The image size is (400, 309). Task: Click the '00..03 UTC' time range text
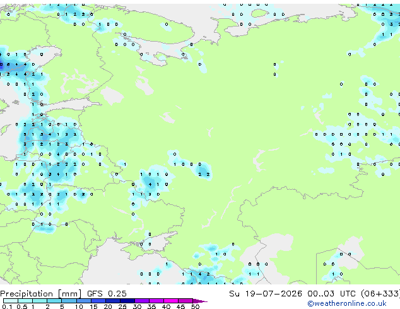coord(331,294)
